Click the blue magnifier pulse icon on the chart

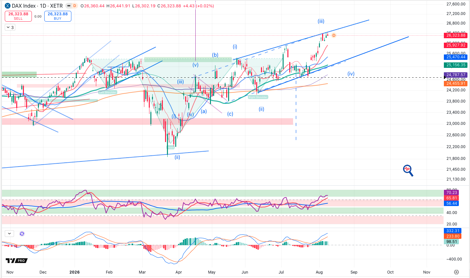(408, 170)
